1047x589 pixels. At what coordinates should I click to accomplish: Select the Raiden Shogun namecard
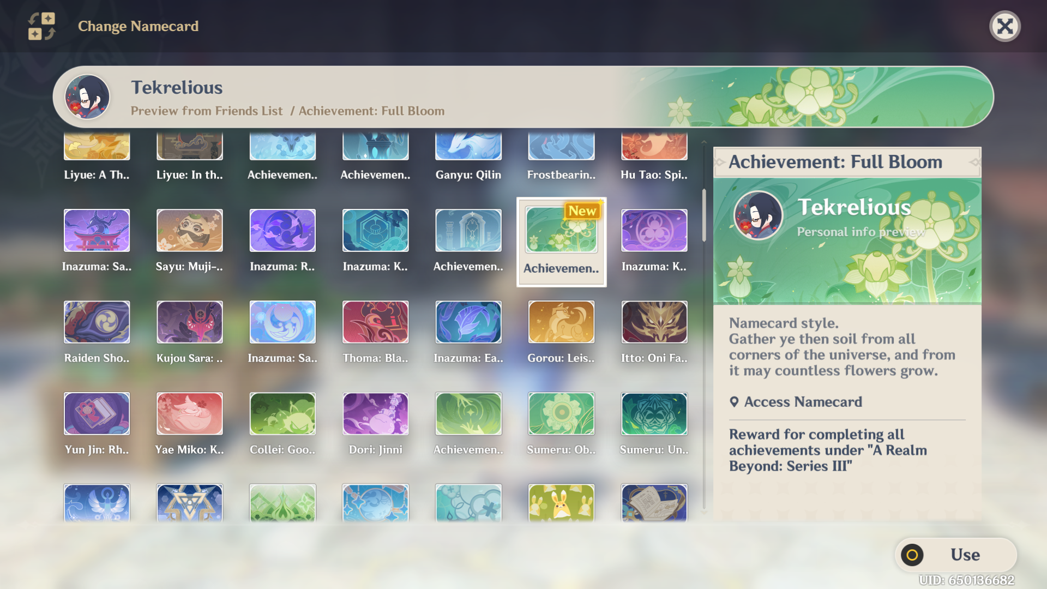pos(97,322)
